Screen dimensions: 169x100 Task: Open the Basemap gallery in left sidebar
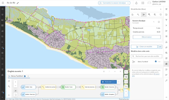click(x=2, y=25)
